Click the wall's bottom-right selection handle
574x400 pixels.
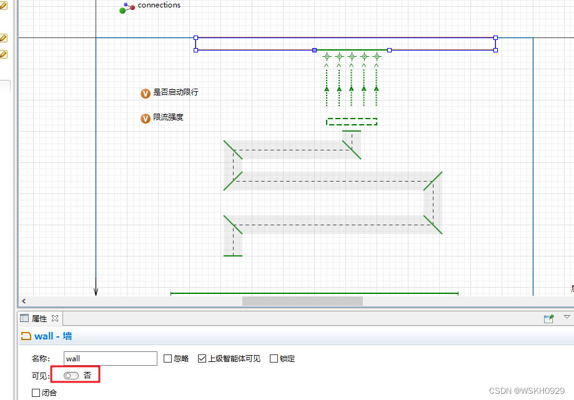click(x=495, y=50)
